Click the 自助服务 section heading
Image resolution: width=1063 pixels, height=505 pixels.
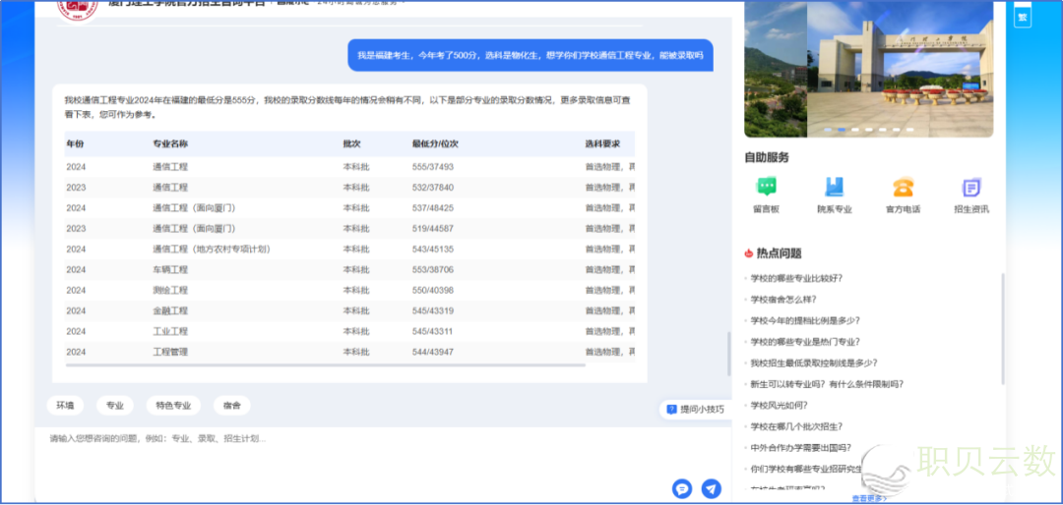[x=767, y=158]
